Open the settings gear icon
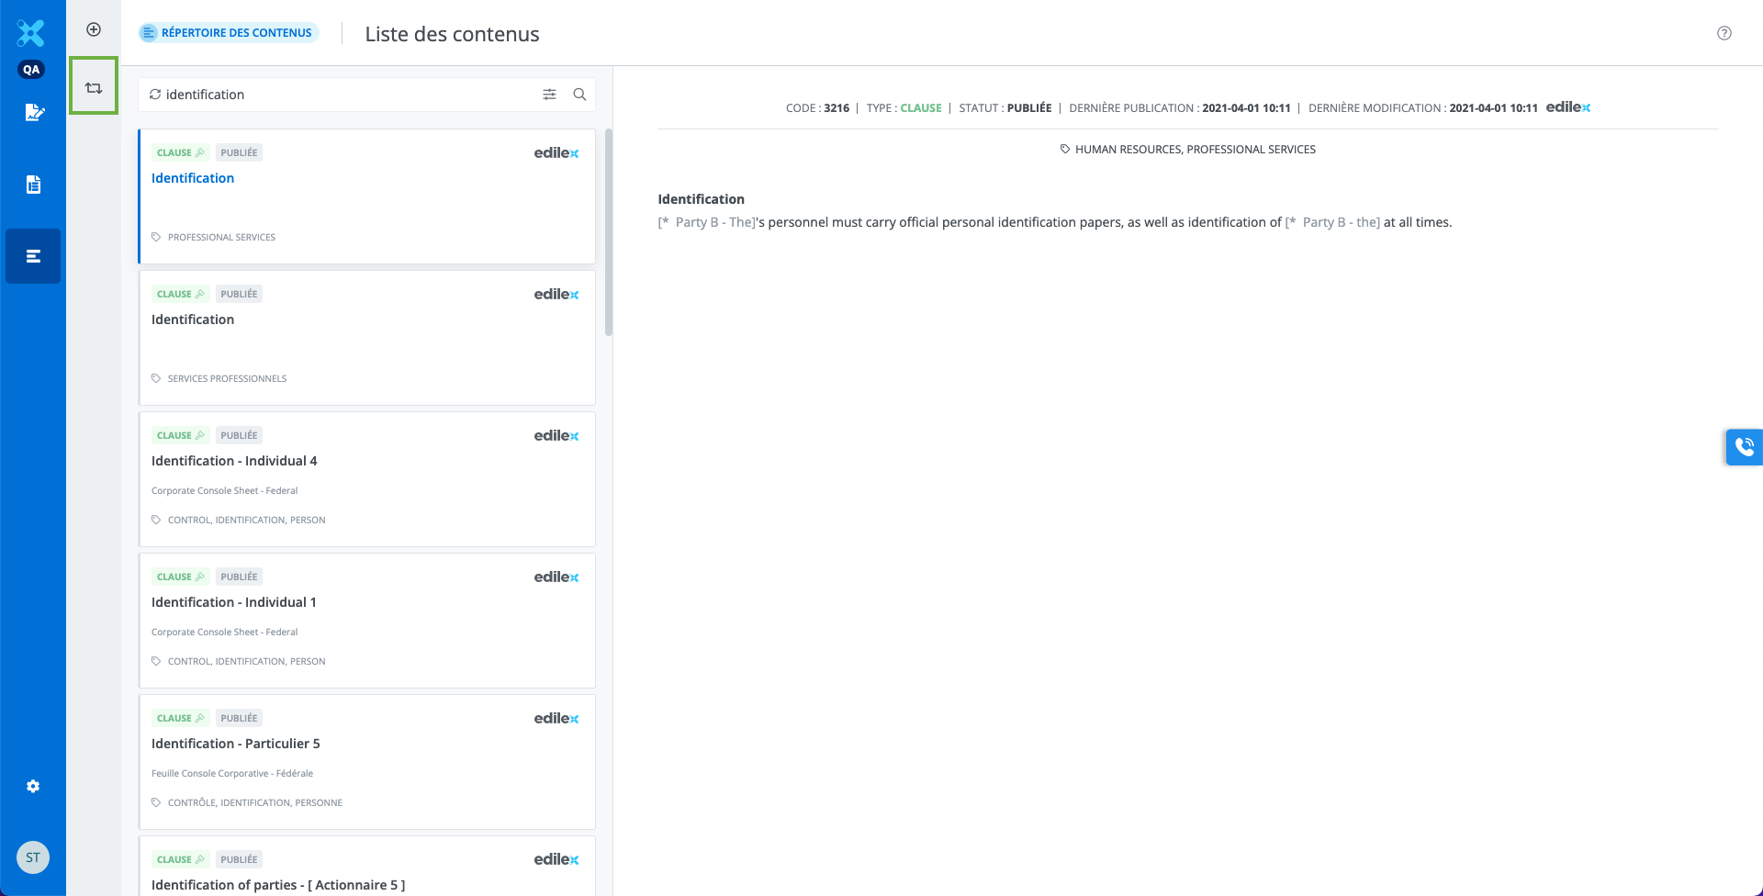 point(33,787)
